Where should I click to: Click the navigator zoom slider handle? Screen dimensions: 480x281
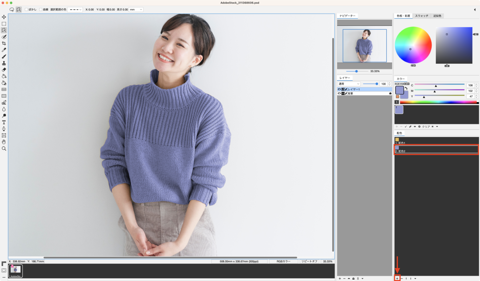[357, 71]
